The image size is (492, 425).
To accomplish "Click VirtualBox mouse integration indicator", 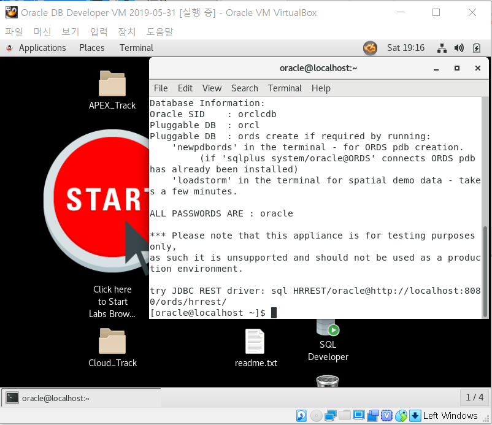I will (x=401, y=416).
